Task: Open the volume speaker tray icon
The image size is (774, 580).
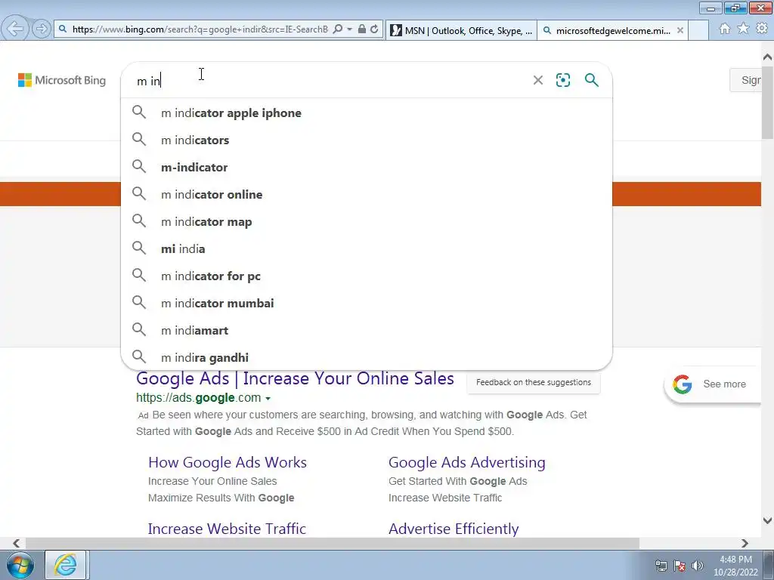Action: 698,566
